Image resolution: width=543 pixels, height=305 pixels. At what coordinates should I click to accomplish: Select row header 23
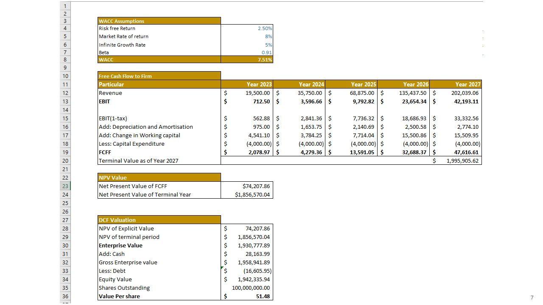coord(65,186)
